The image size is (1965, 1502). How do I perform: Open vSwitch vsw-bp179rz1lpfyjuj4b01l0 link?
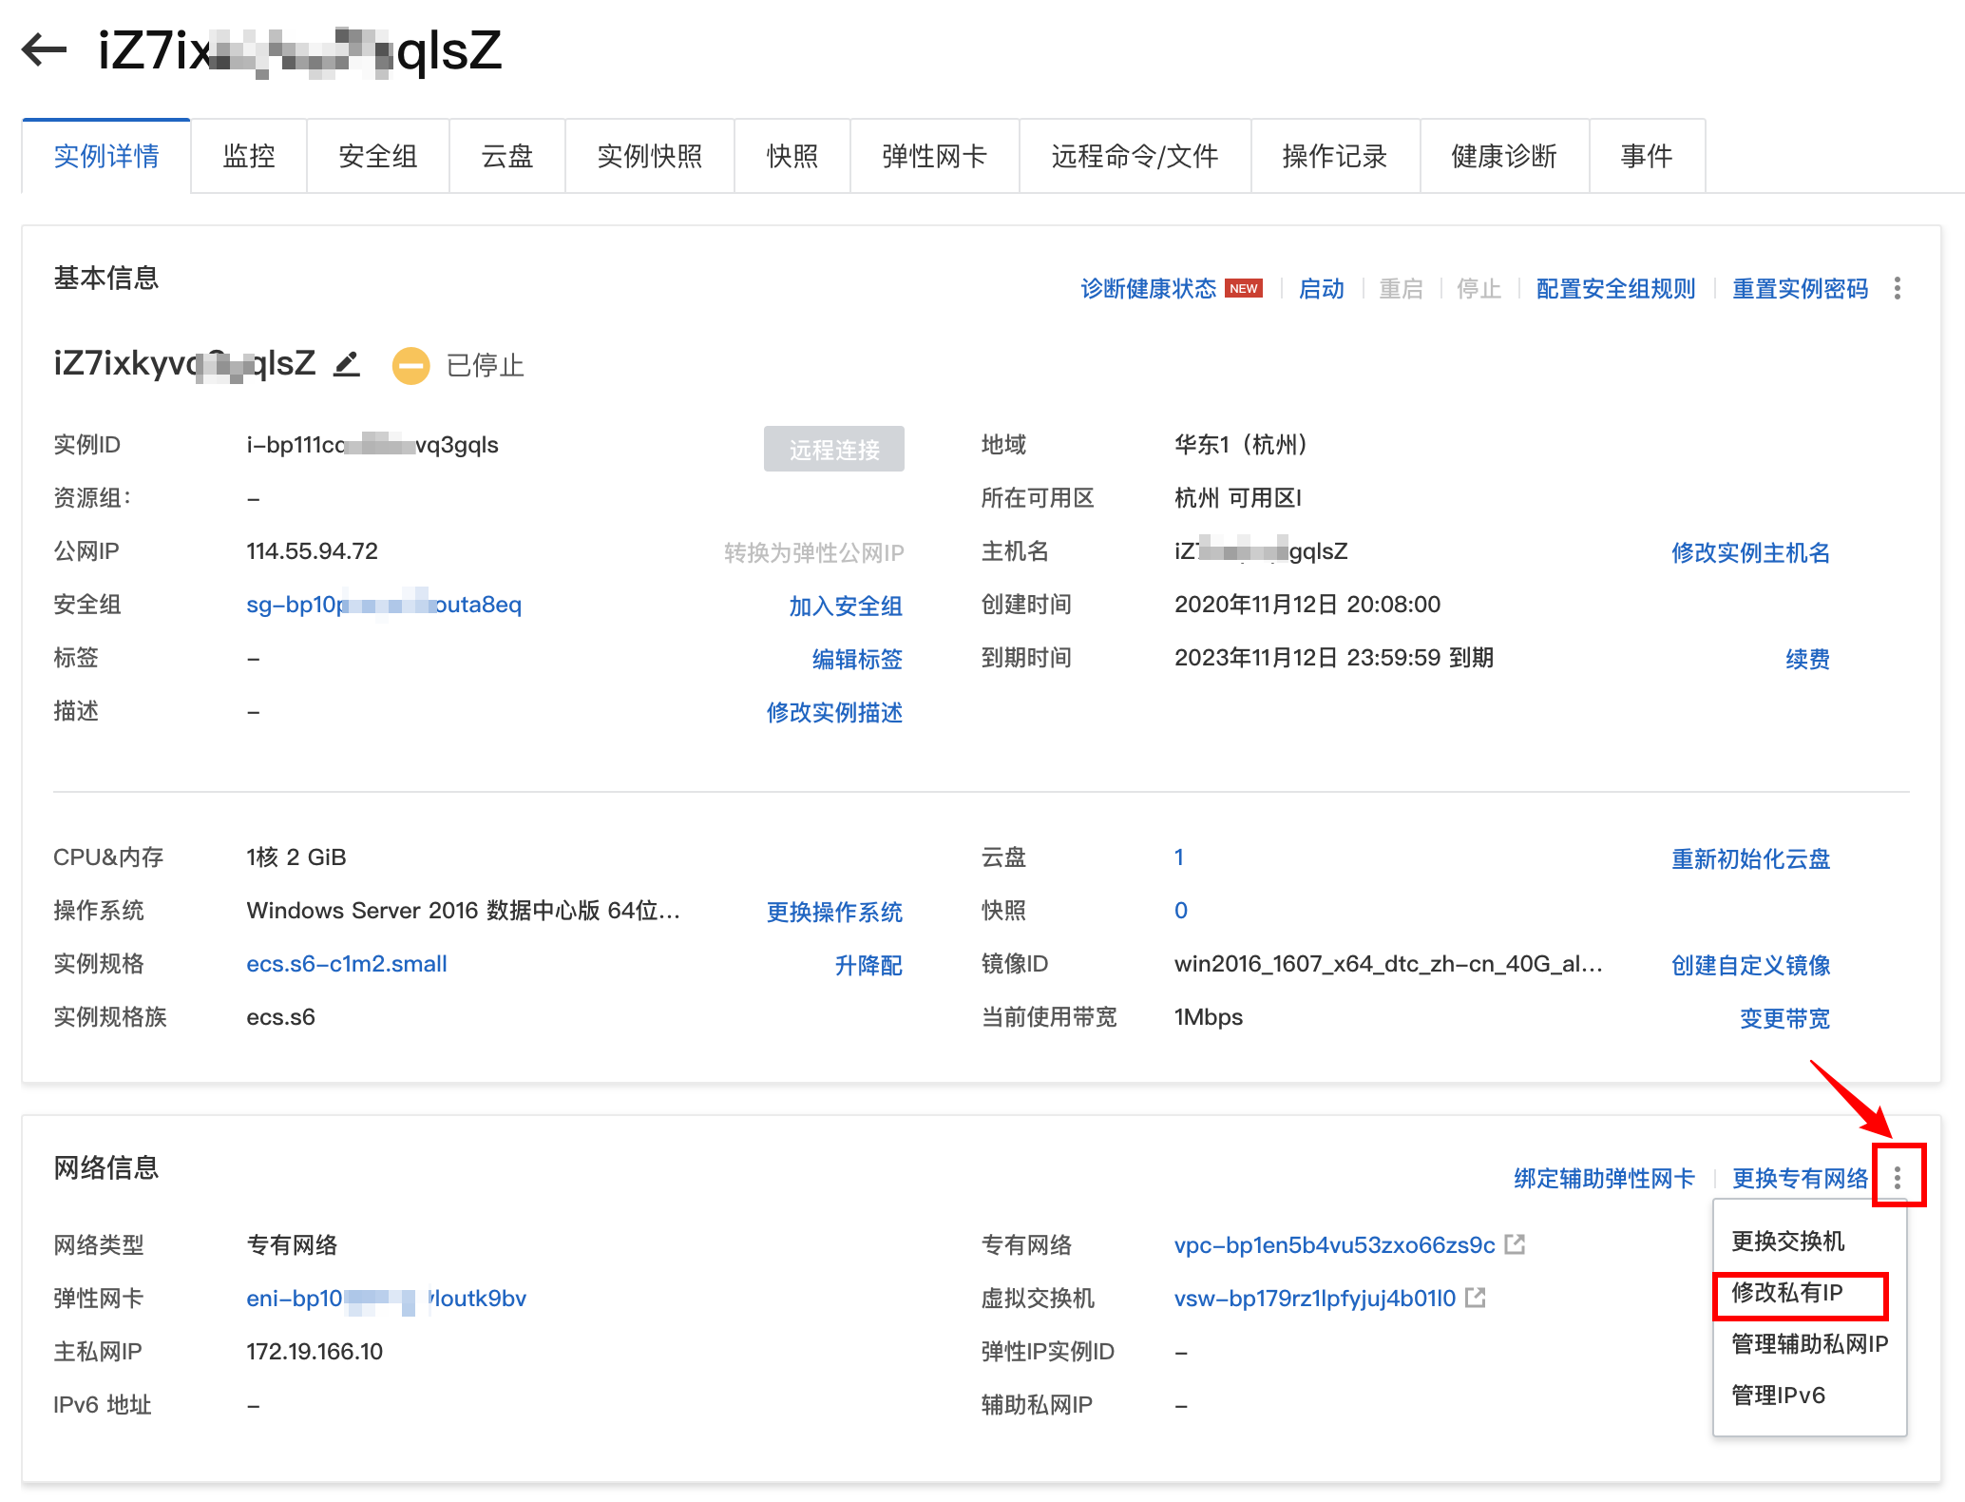pos(1315,1299)
